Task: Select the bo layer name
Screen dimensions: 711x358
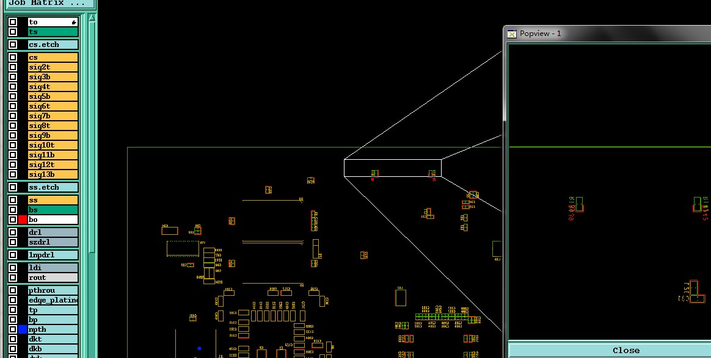Action: click(53, 220)
